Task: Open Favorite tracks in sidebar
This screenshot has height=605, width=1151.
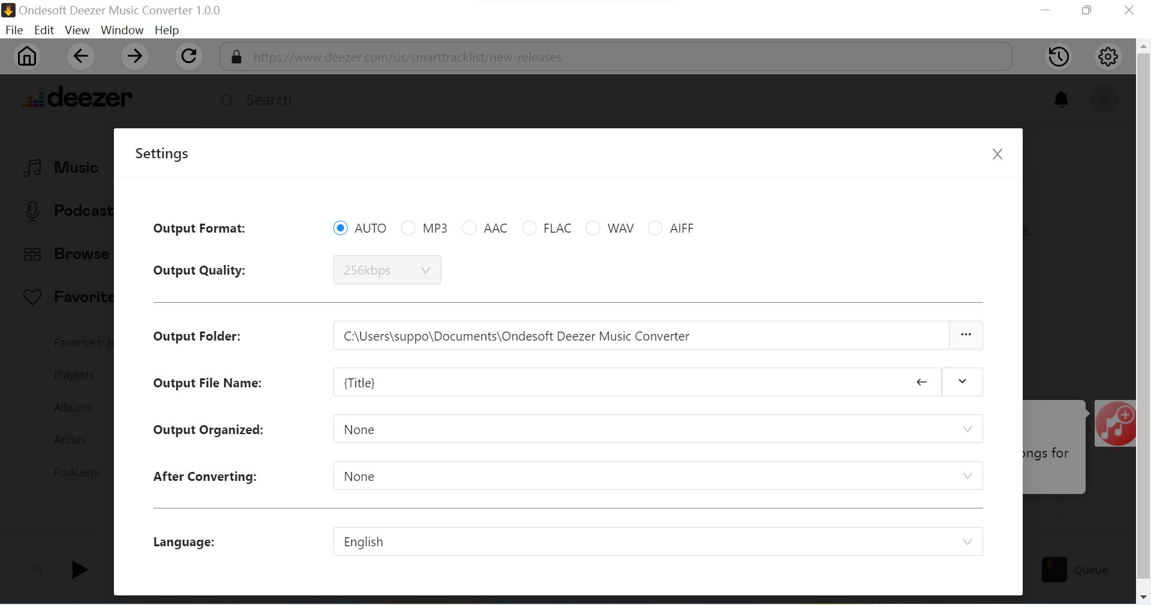Action: click(x=83, y=342)
